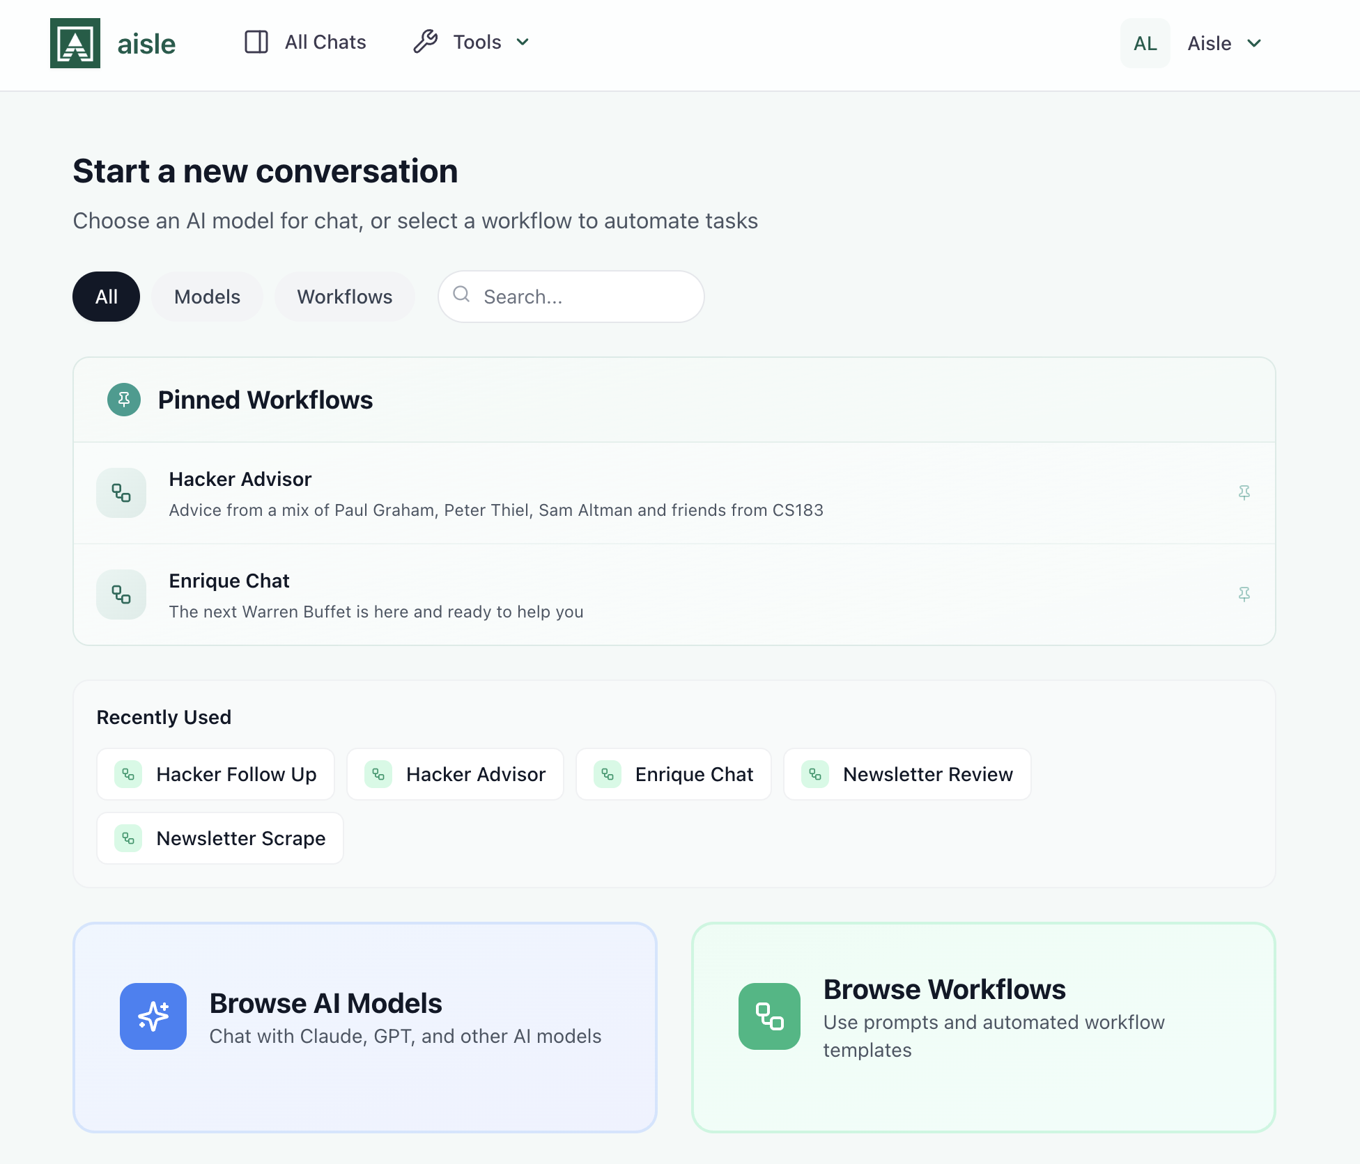This screenshot has height=1164, width=1360.
Task: Select the Tools wrench icon
Action: [425, 42]
